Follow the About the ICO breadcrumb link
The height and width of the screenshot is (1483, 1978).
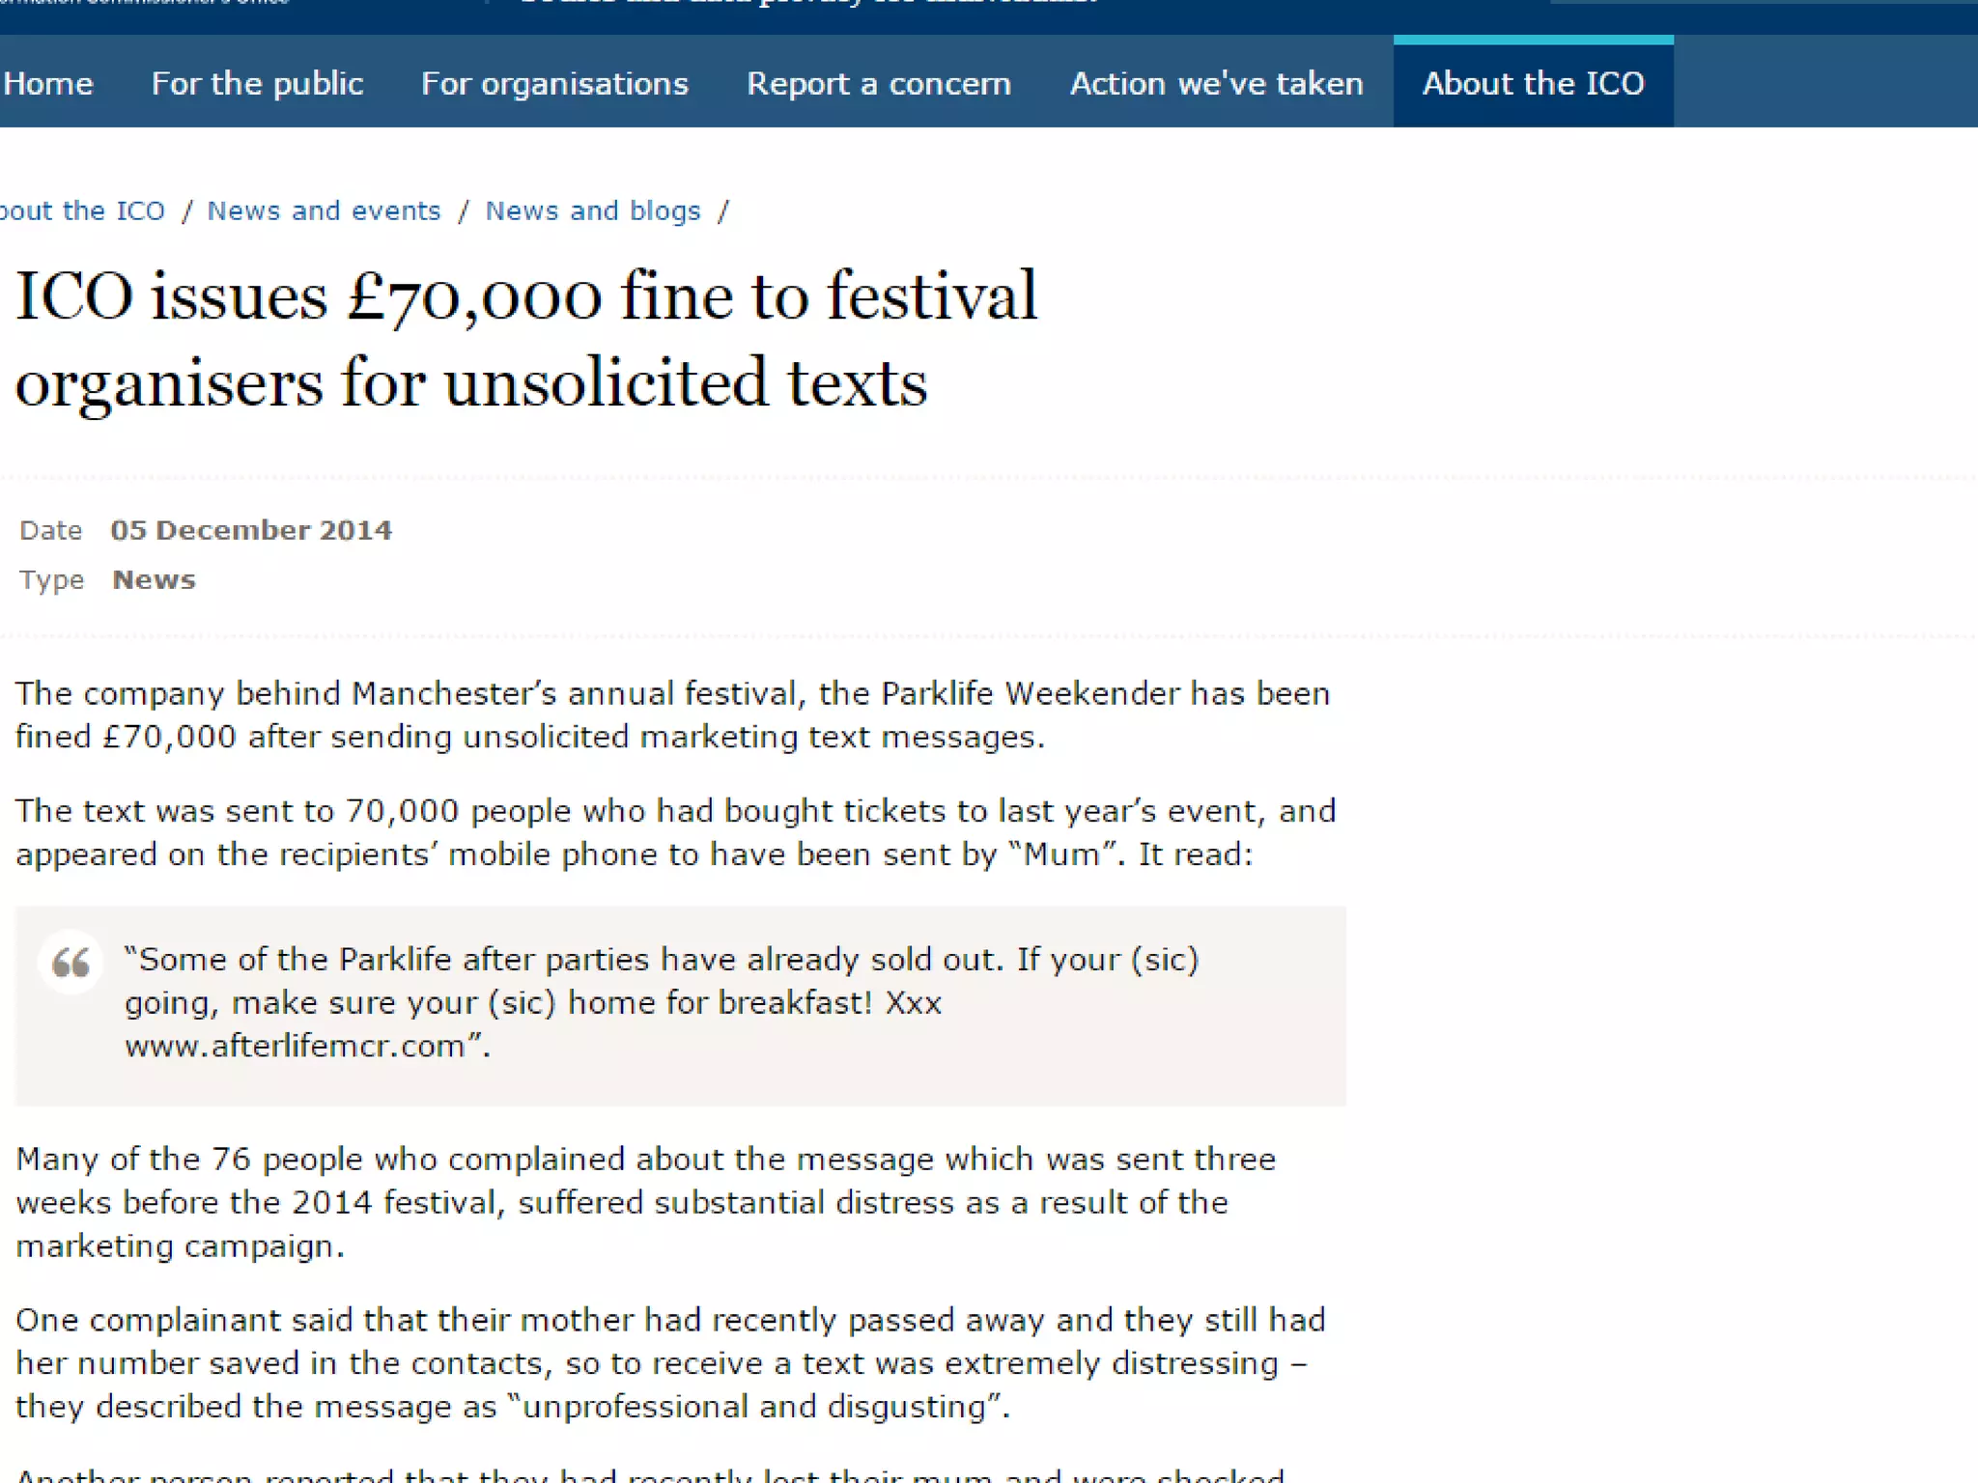tap(82, 210)
